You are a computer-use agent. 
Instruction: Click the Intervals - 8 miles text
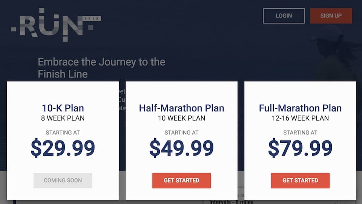(231, 202)
